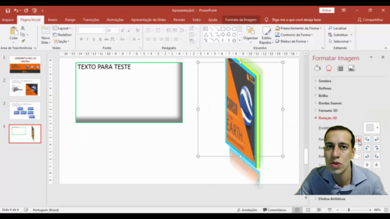Rotate X left with the rotation icon
This screenshot has height=219, width=390.
click(x=367, y=139)
